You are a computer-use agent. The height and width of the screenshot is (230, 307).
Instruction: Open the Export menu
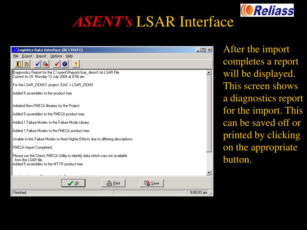pyautogui.click(x=27, y=56)
